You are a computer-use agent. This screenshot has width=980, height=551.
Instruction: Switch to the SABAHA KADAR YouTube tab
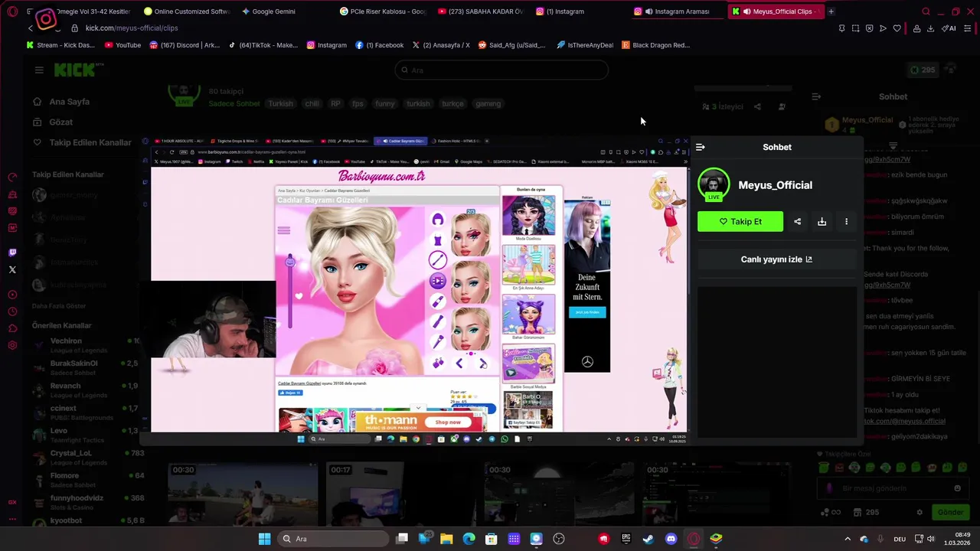482,11
